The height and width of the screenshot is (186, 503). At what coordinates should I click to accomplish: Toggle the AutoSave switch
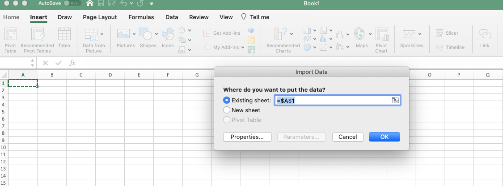[72, 4]
